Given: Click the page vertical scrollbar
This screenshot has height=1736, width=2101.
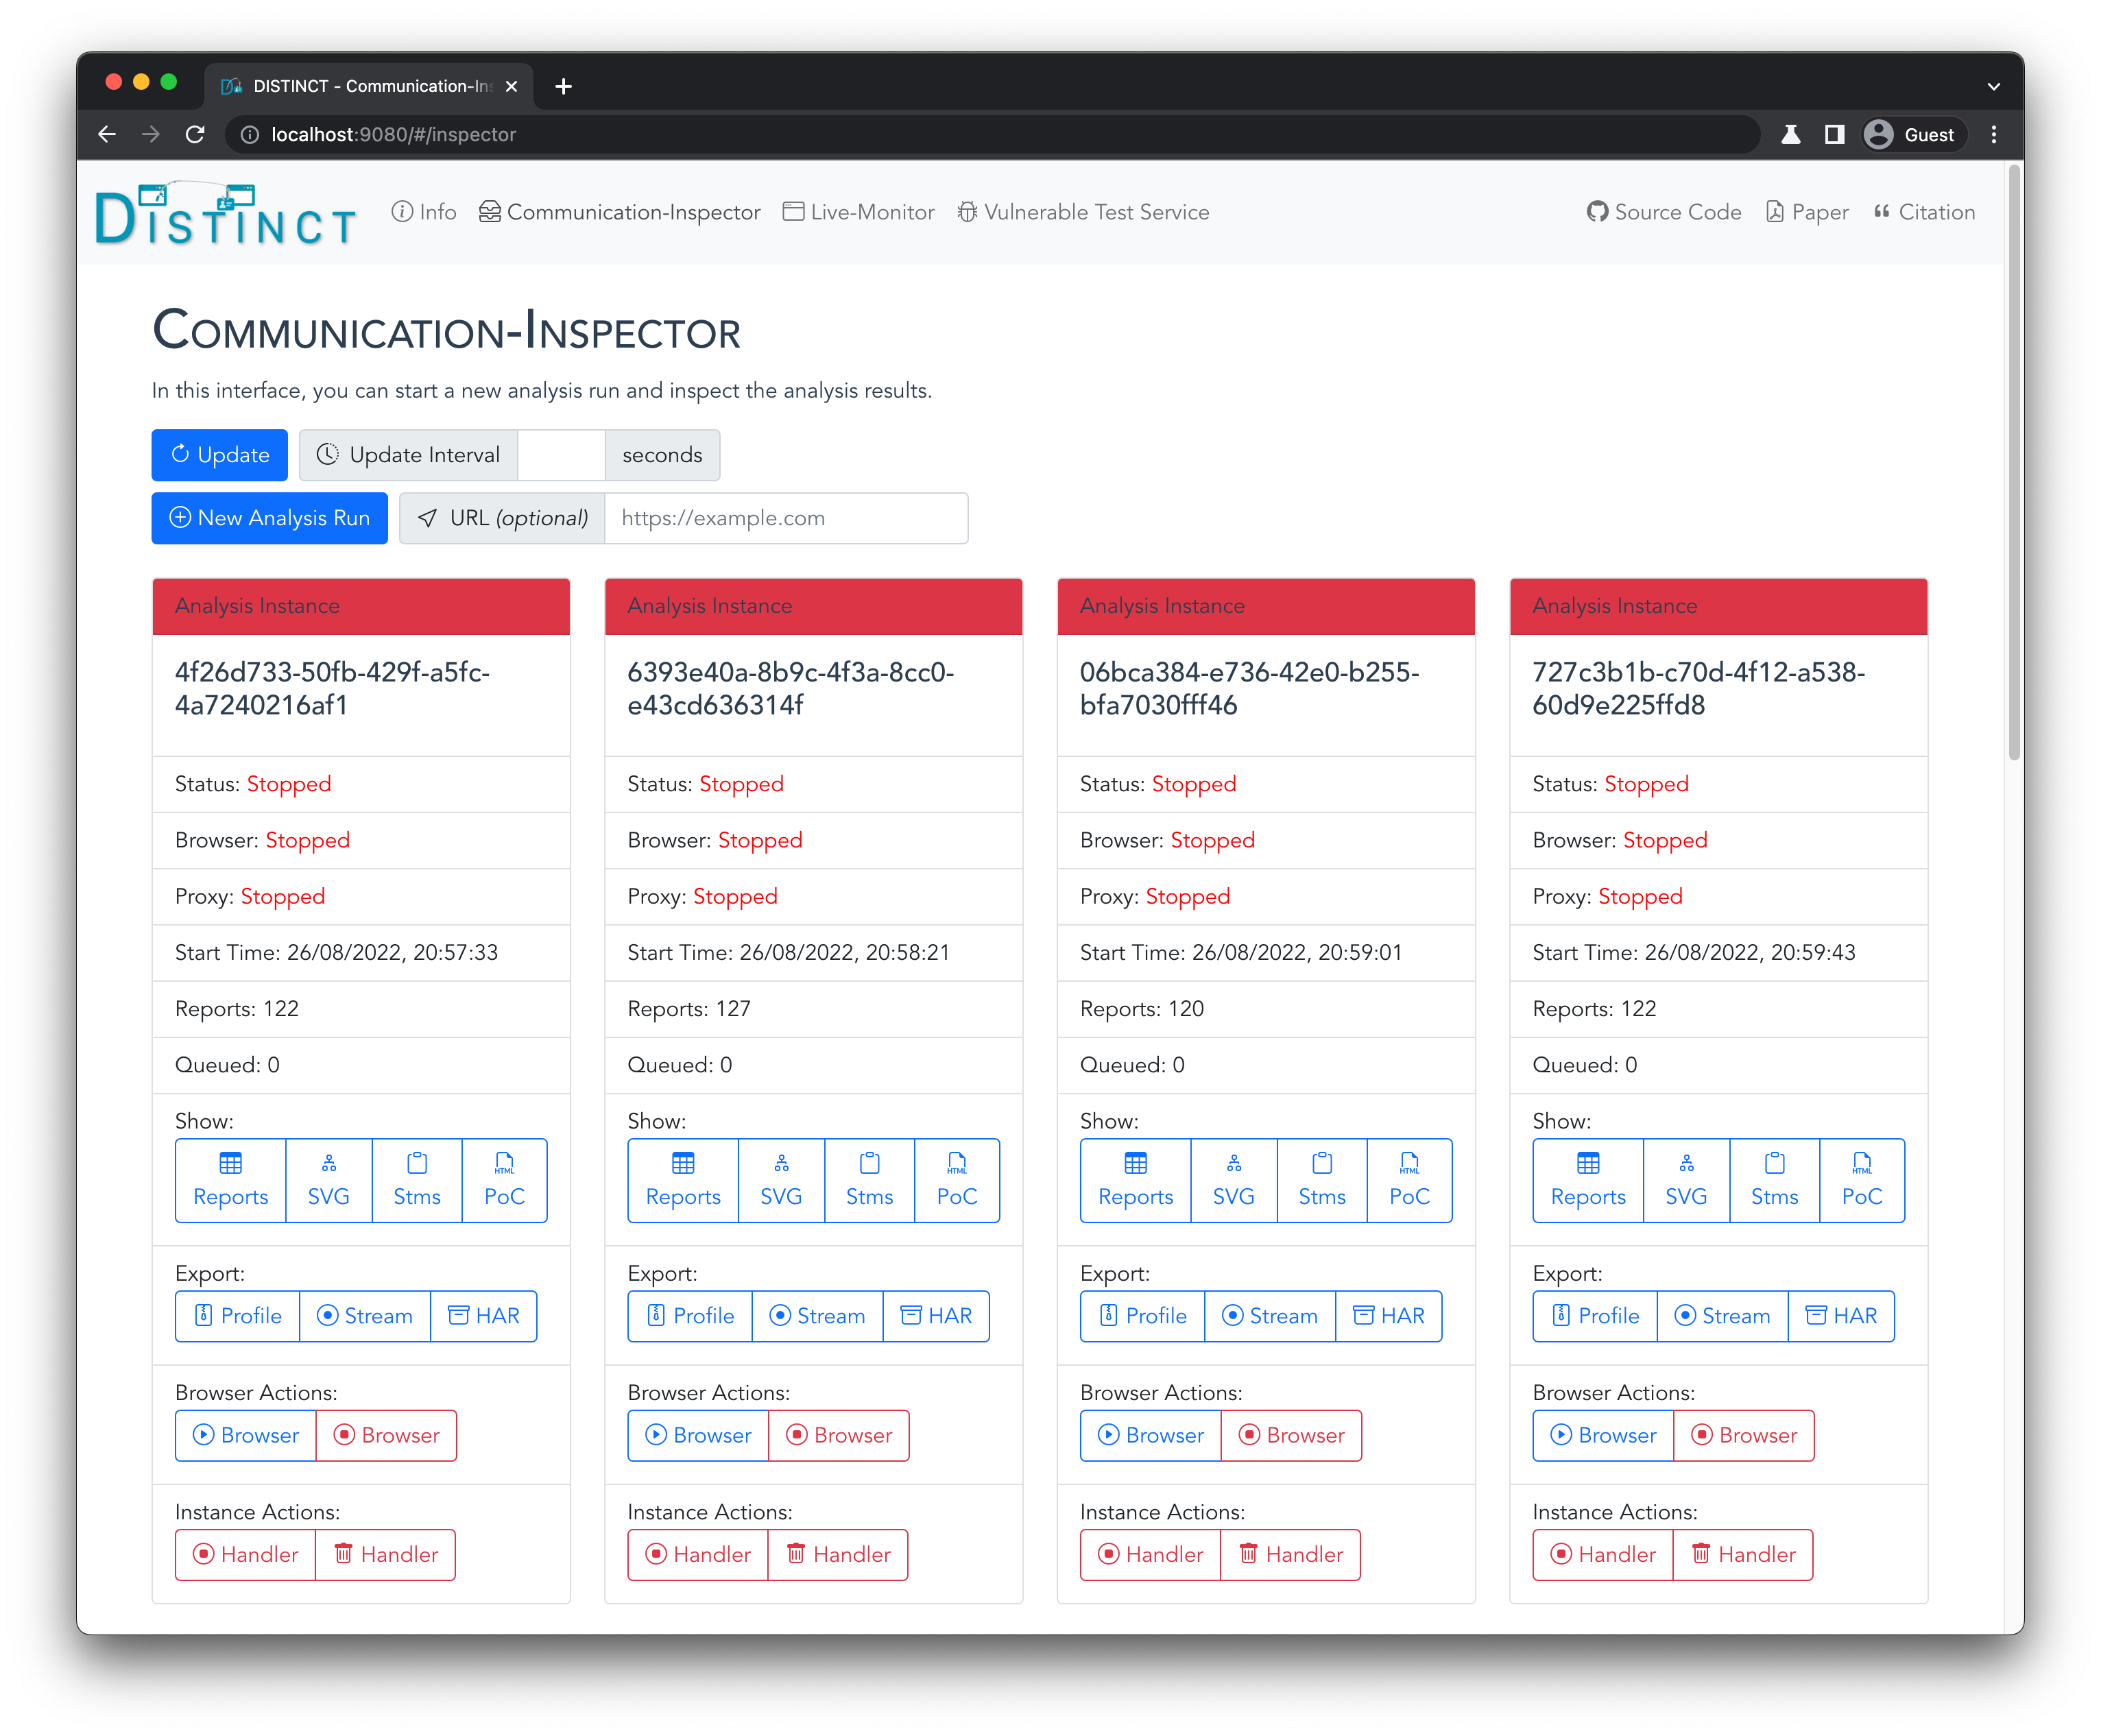Looking at the screenshot, I should [x=2014, y=460].
